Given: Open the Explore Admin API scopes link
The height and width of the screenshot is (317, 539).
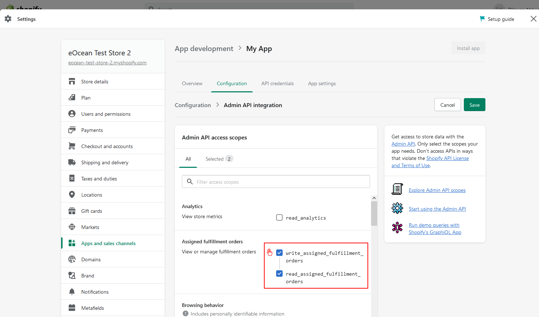Looking at the screenshot, I should click(437, 190).
